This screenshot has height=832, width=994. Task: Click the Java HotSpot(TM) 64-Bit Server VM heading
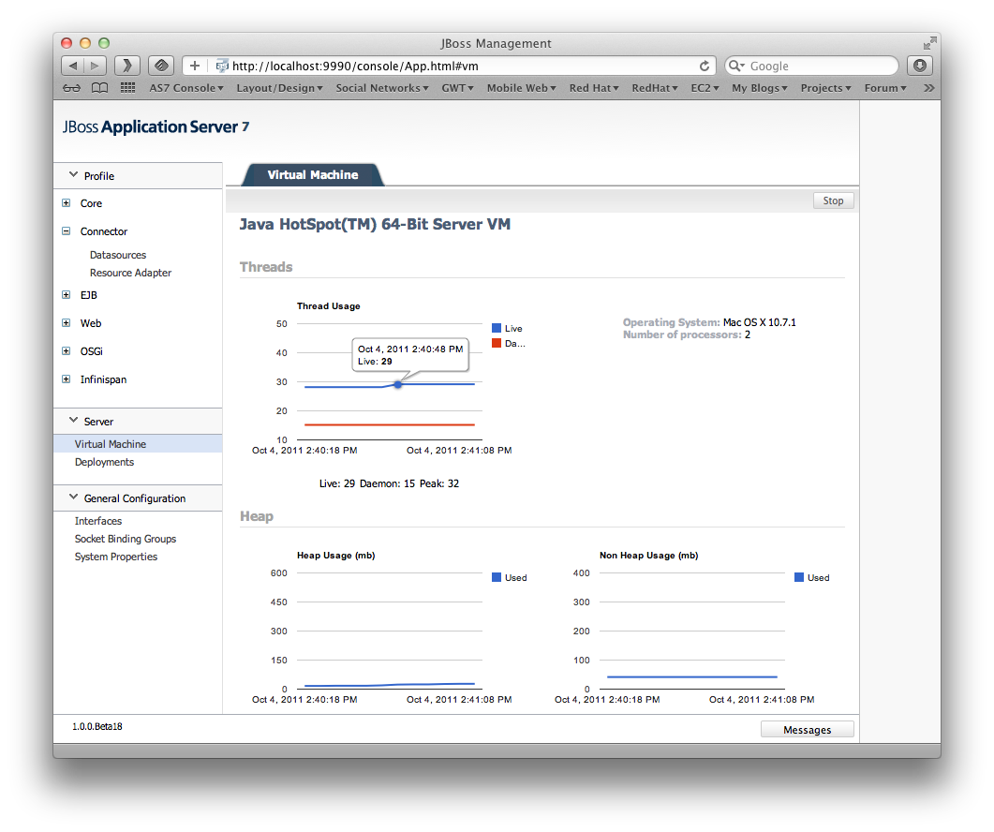click(375, 224)
